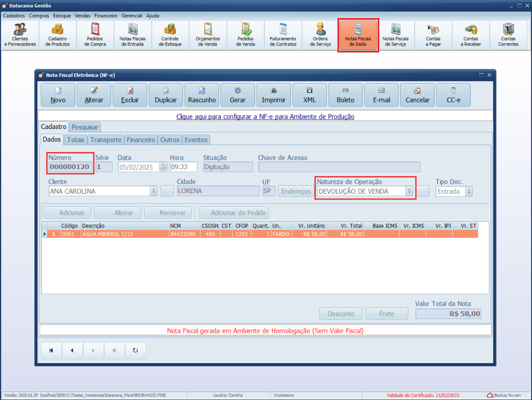The width and height of the screenshot is (532, 400).
Task: Click the refresh navigation button
Action: [x=136, y=350]
